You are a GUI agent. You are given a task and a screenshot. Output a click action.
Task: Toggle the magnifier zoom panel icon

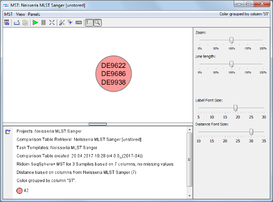98,22
